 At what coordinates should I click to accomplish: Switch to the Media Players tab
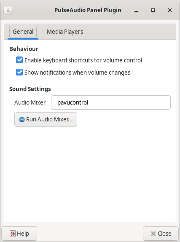65,32
